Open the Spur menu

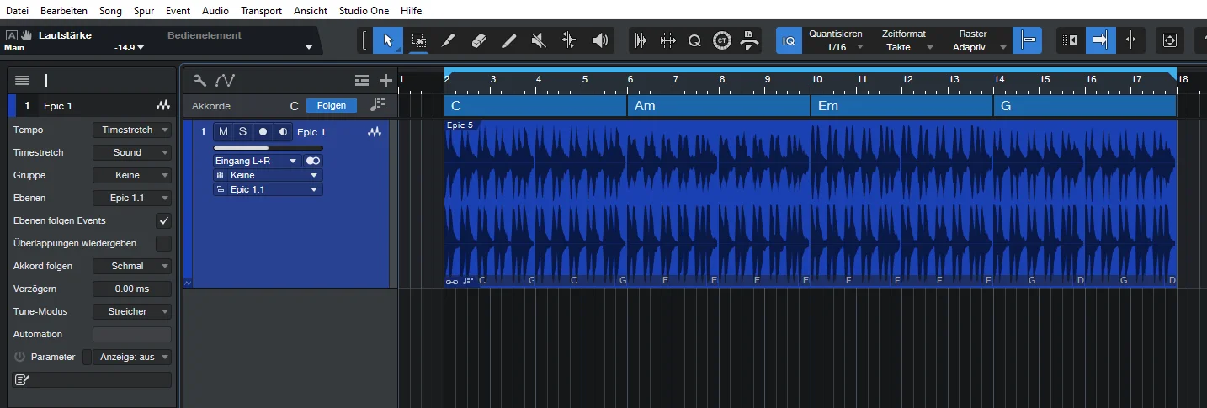(x=144, y=11)
